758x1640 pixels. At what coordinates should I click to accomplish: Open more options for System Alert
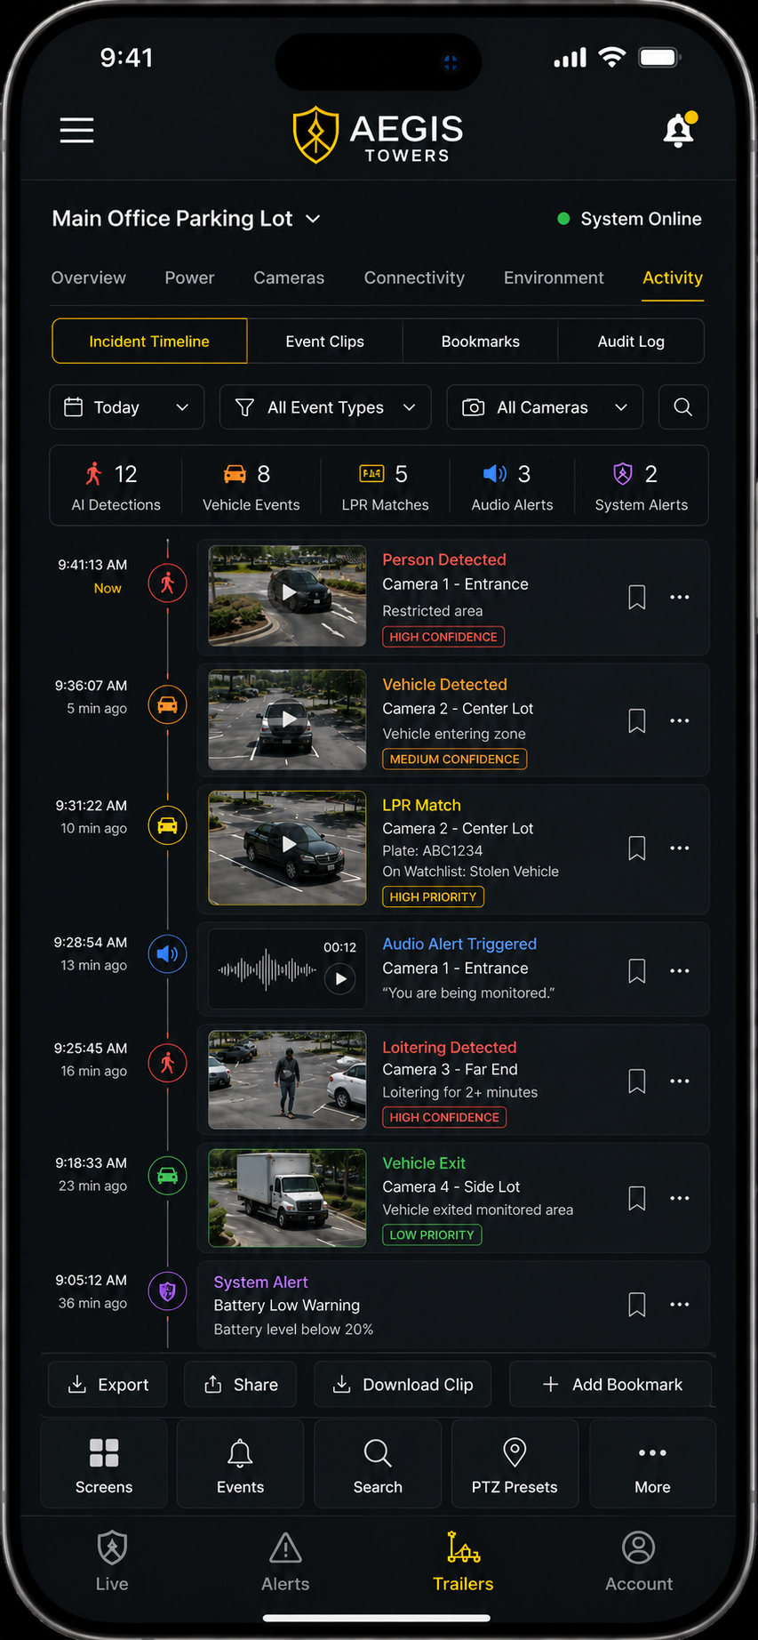(680, 1304)
